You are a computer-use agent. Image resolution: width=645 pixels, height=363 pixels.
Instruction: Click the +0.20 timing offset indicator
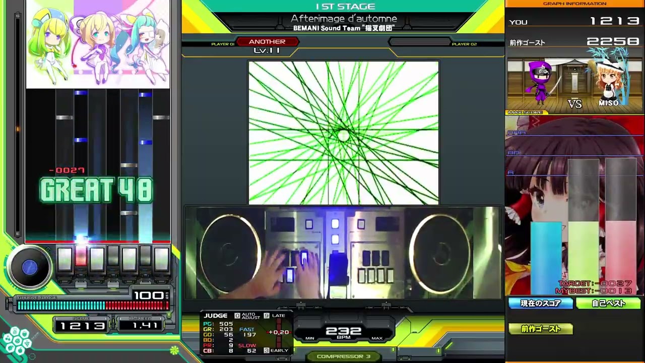pyautogui.click(x=279, y=332)
